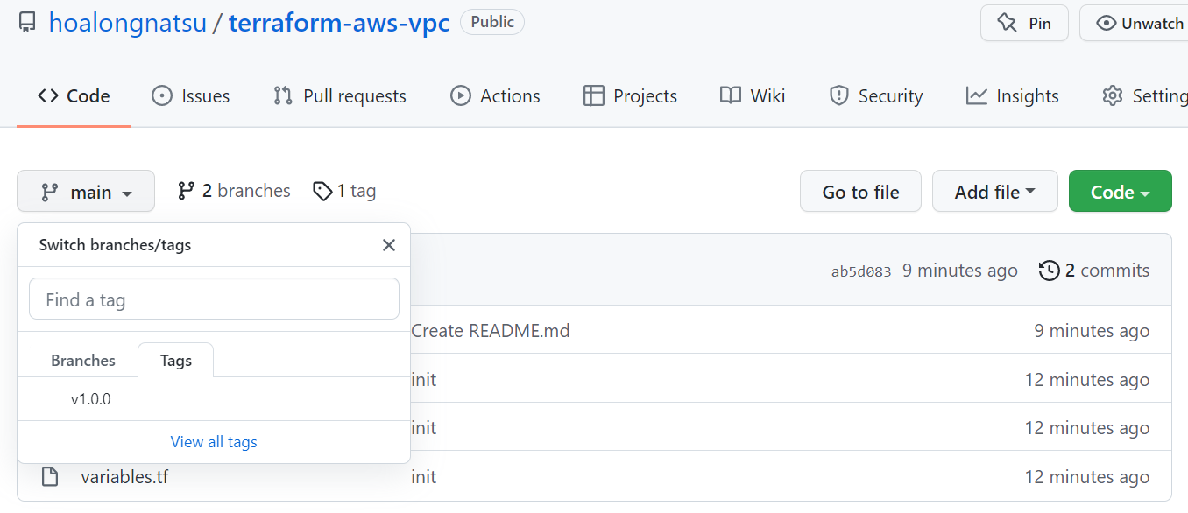The width and height of the screenshot is (1188, 513).
Task: Open the Issues section
Action: 190,95
